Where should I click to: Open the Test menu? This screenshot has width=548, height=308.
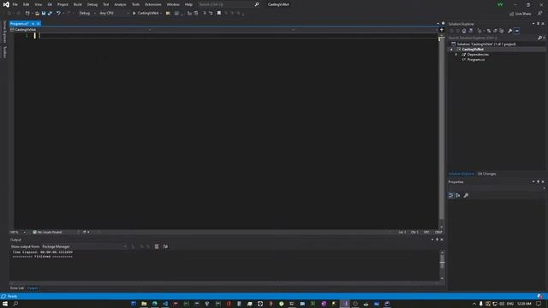click(x=106, y=4)
